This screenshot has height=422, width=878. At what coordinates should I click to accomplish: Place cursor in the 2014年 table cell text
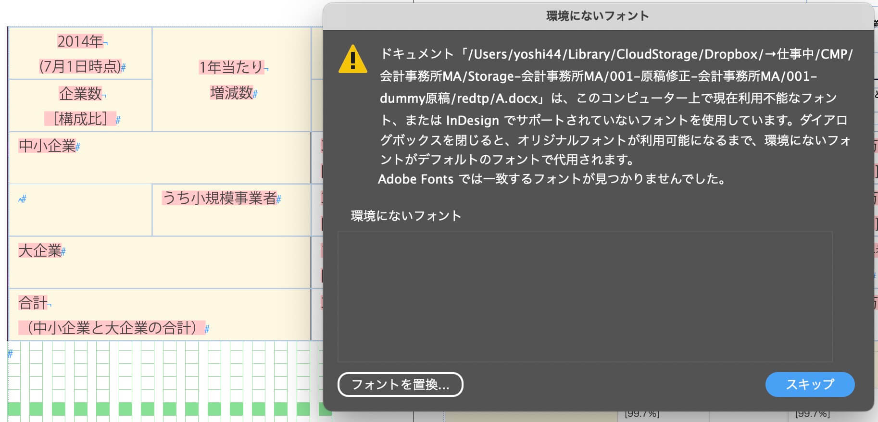pos(80,42)
